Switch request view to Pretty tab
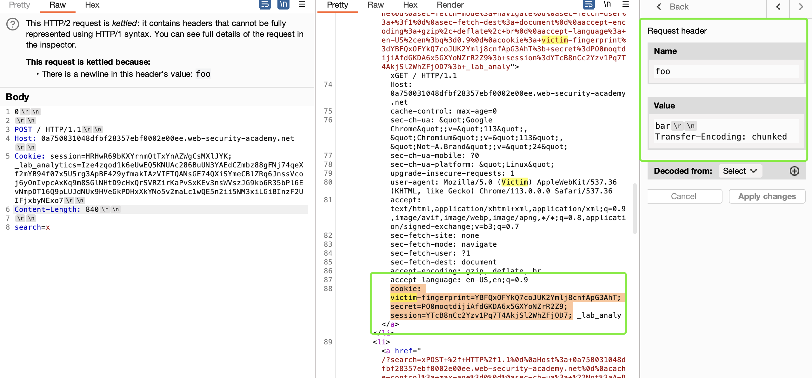 (19, 5)
